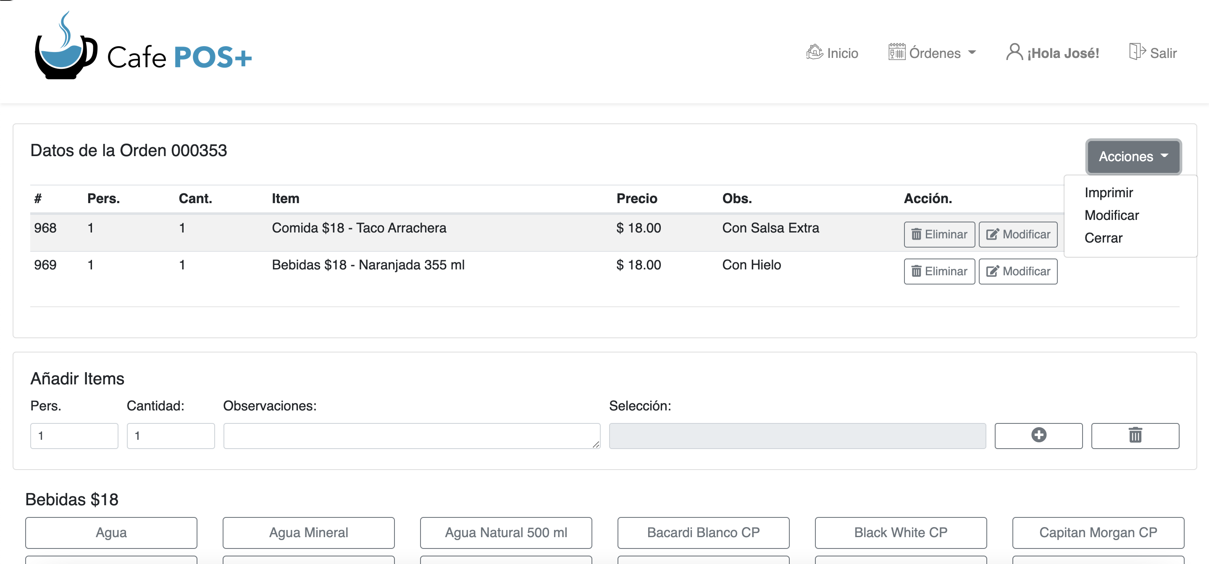This screenshot has height=564, width=1209.
Task: Pick the Agua Mineral drink button
Action: click(x=308, y=533)
